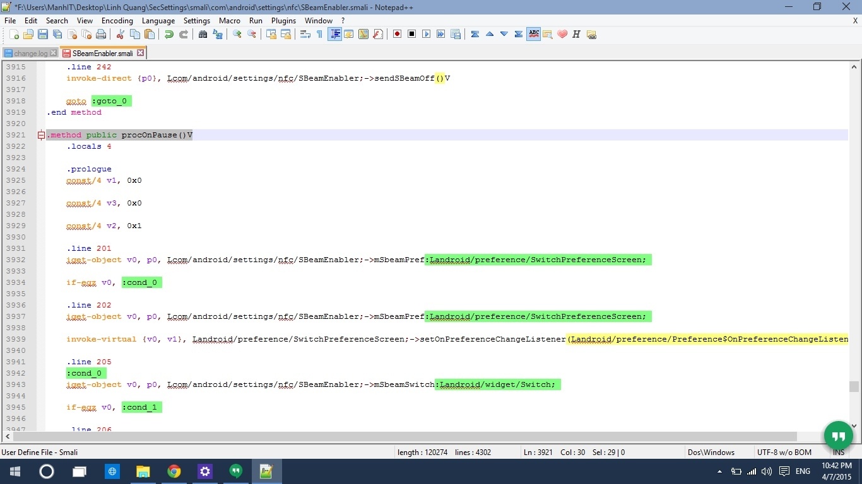Close the change.log tab
The width and height of the screenshot is (862, 484).
point(53,54)
